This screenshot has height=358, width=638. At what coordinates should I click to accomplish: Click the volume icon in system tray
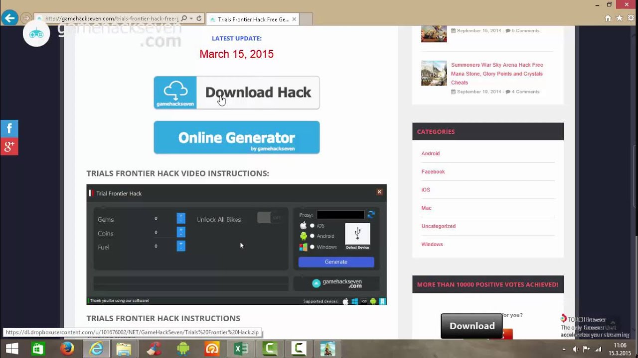(575, 349)
